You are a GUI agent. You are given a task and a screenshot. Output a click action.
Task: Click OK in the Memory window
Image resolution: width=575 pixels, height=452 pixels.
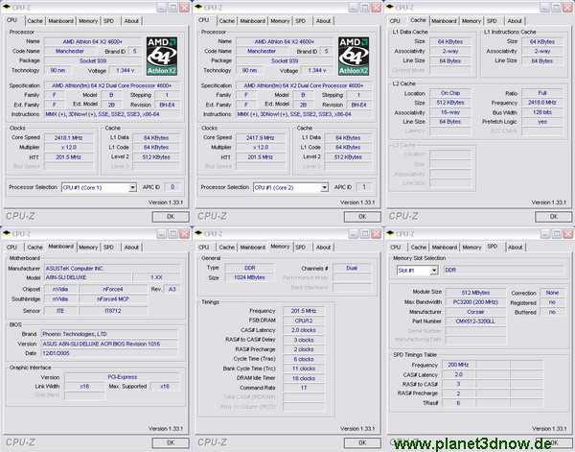(x=362, y=442)
